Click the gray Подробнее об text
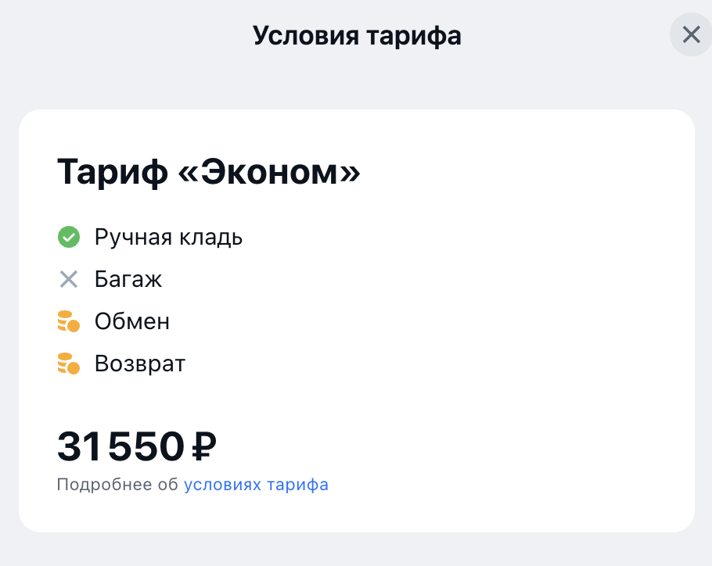Screen dimensions: 712x566 coord(117,485)
